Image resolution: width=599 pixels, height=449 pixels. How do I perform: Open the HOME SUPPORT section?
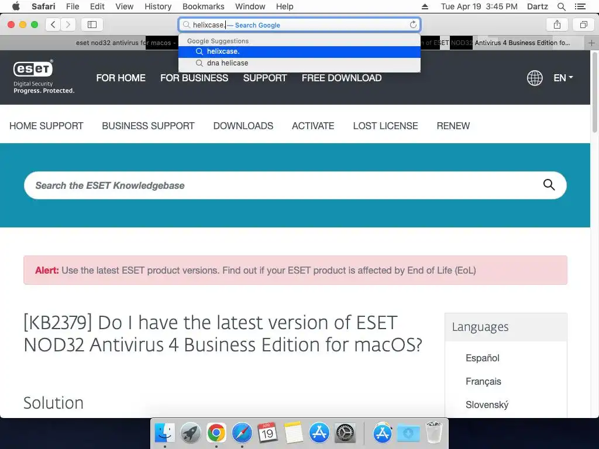click(46, 126)
